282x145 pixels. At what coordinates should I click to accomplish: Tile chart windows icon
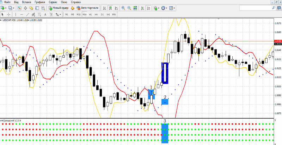click(135, 8)
